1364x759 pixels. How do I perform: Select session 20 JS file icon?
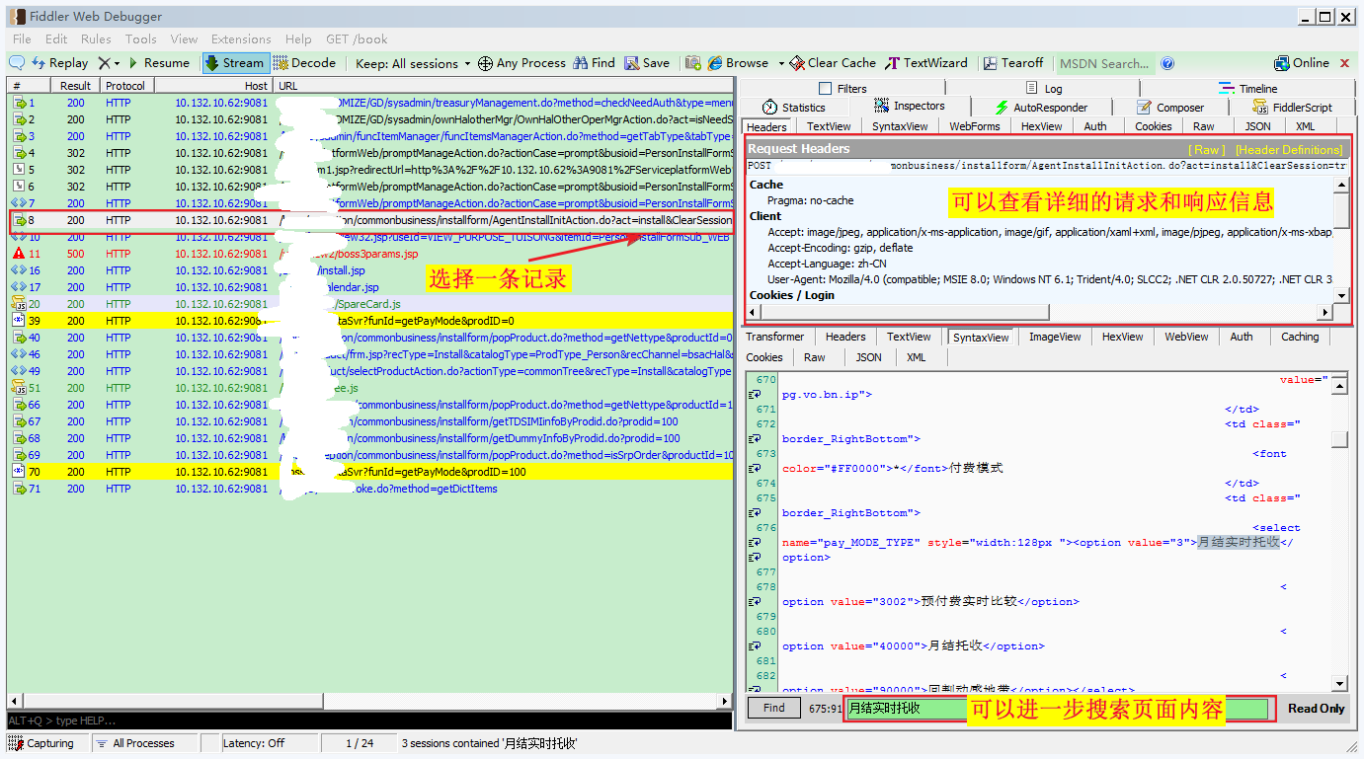click(x=18, y=304)
